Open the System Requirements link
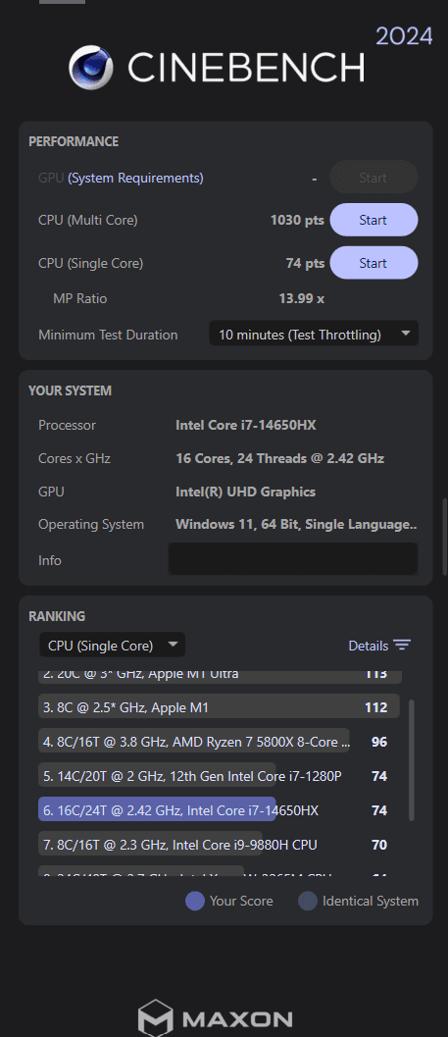The height and width of the screenshot is (1037, 448). click(x=135, y=178)
